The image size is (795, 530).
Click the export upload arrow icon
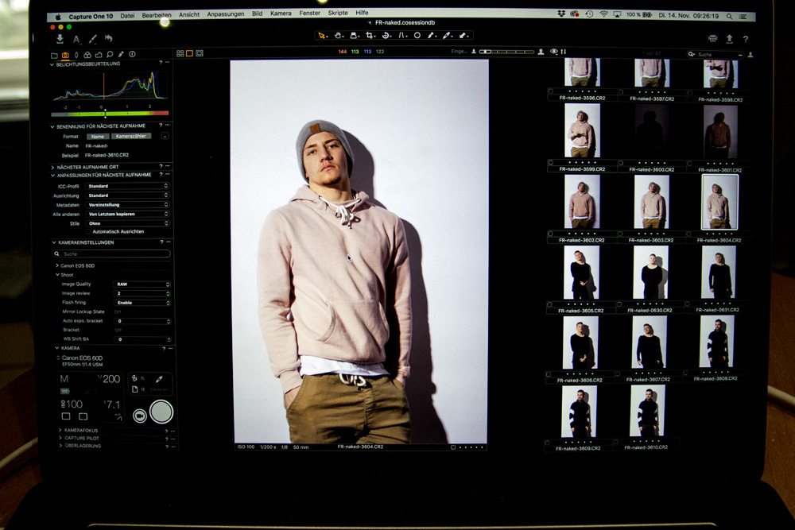tap(729, 38)
